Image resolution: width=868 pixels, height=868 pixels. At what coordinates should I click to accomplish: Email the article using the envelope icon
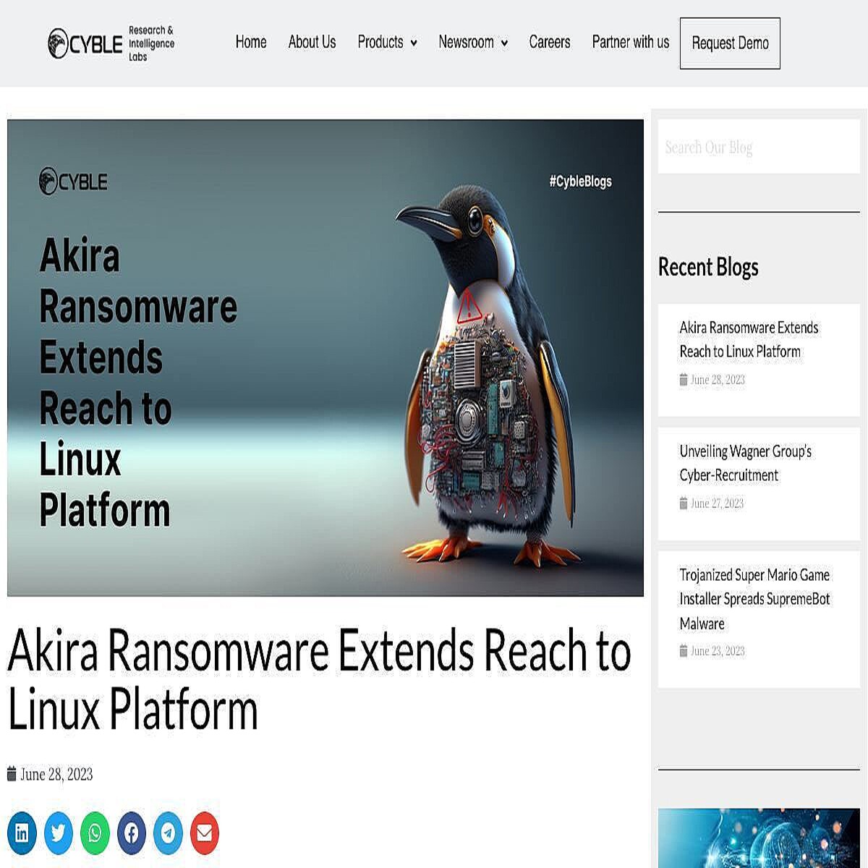(x=204, y=833)
